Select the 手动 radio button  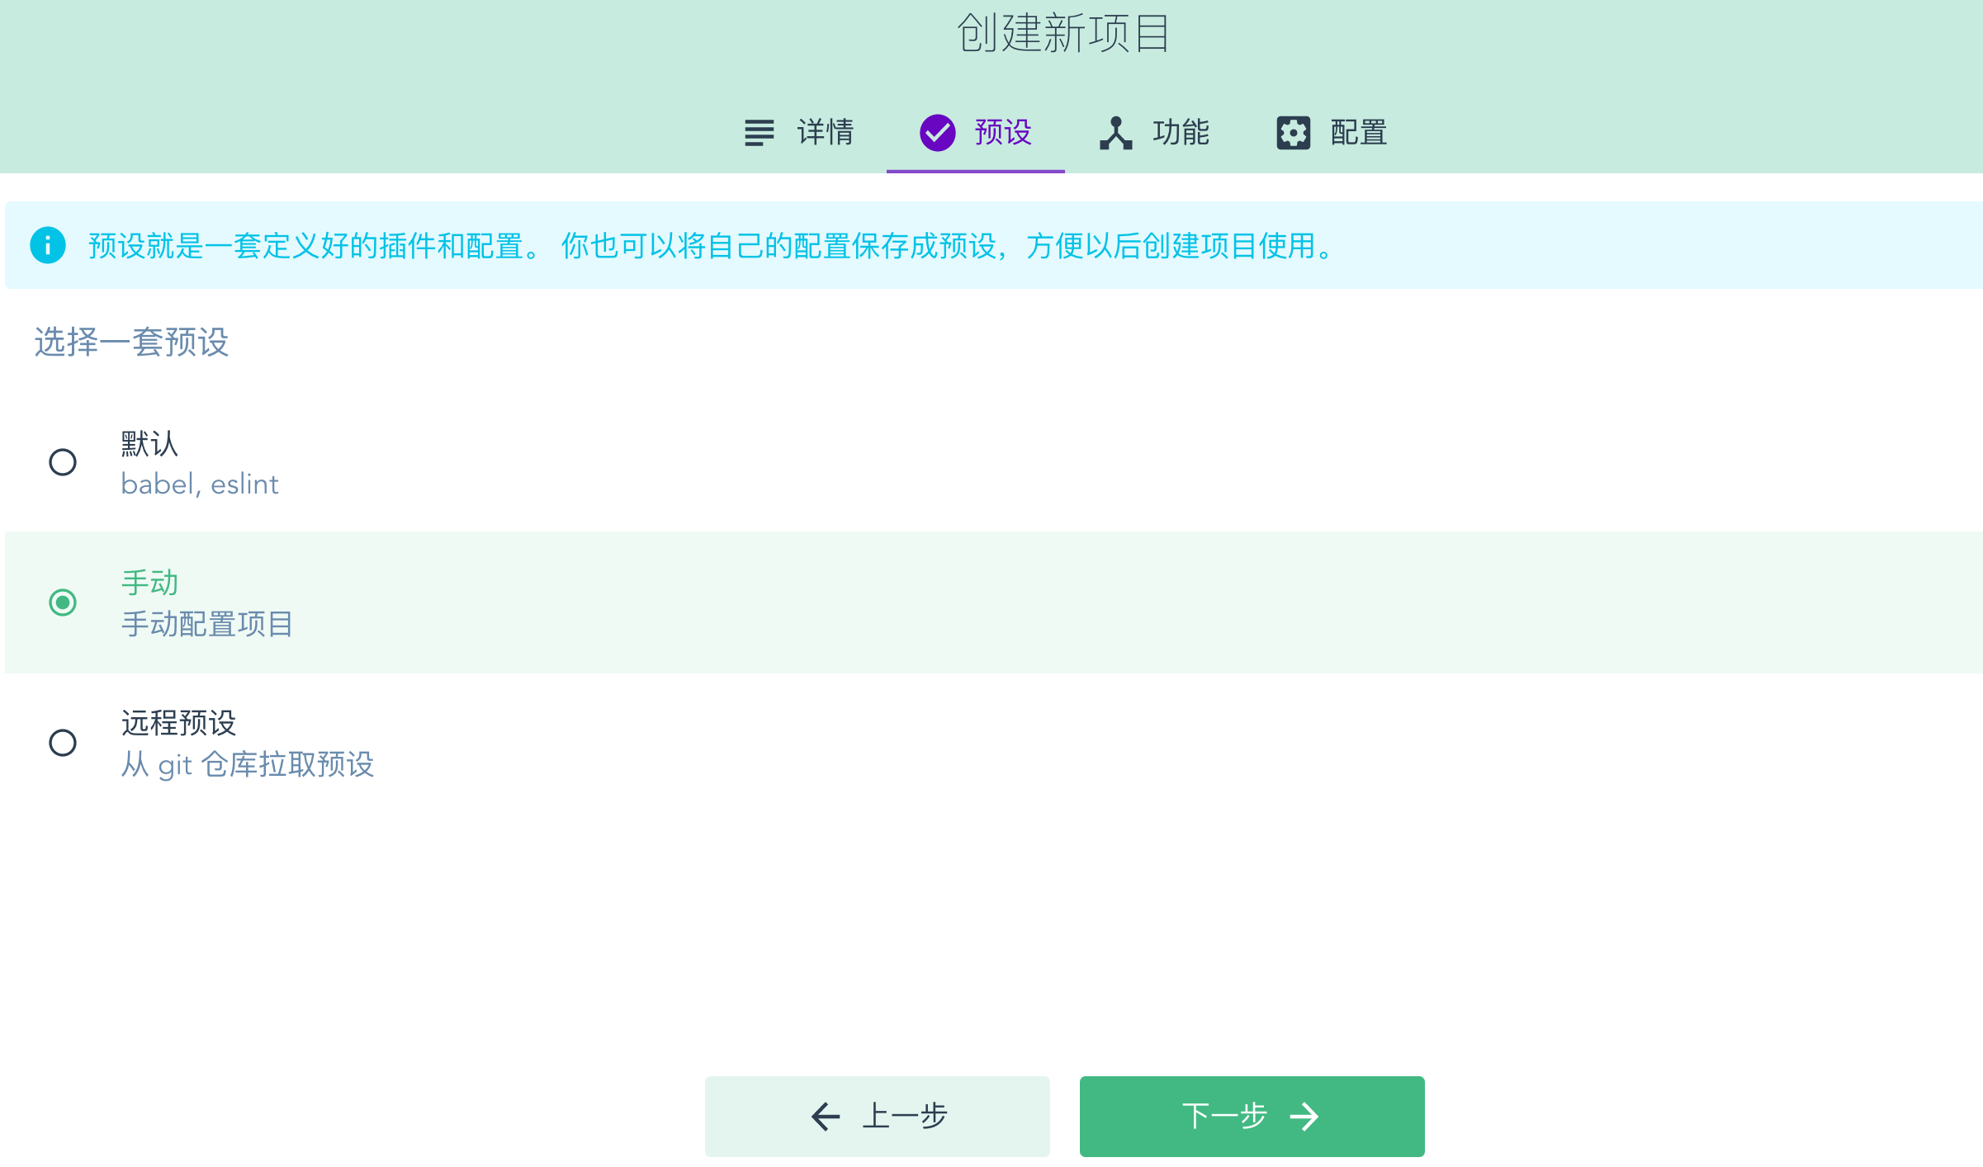pyautogui.click(x=63, y=602)
